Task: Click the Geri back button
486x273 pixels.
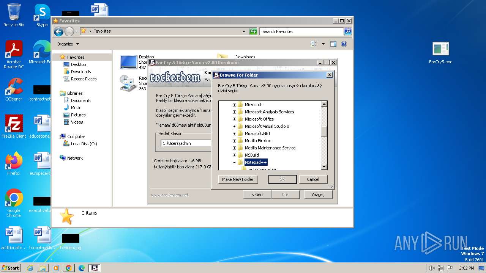Action: tap(257, 195)
